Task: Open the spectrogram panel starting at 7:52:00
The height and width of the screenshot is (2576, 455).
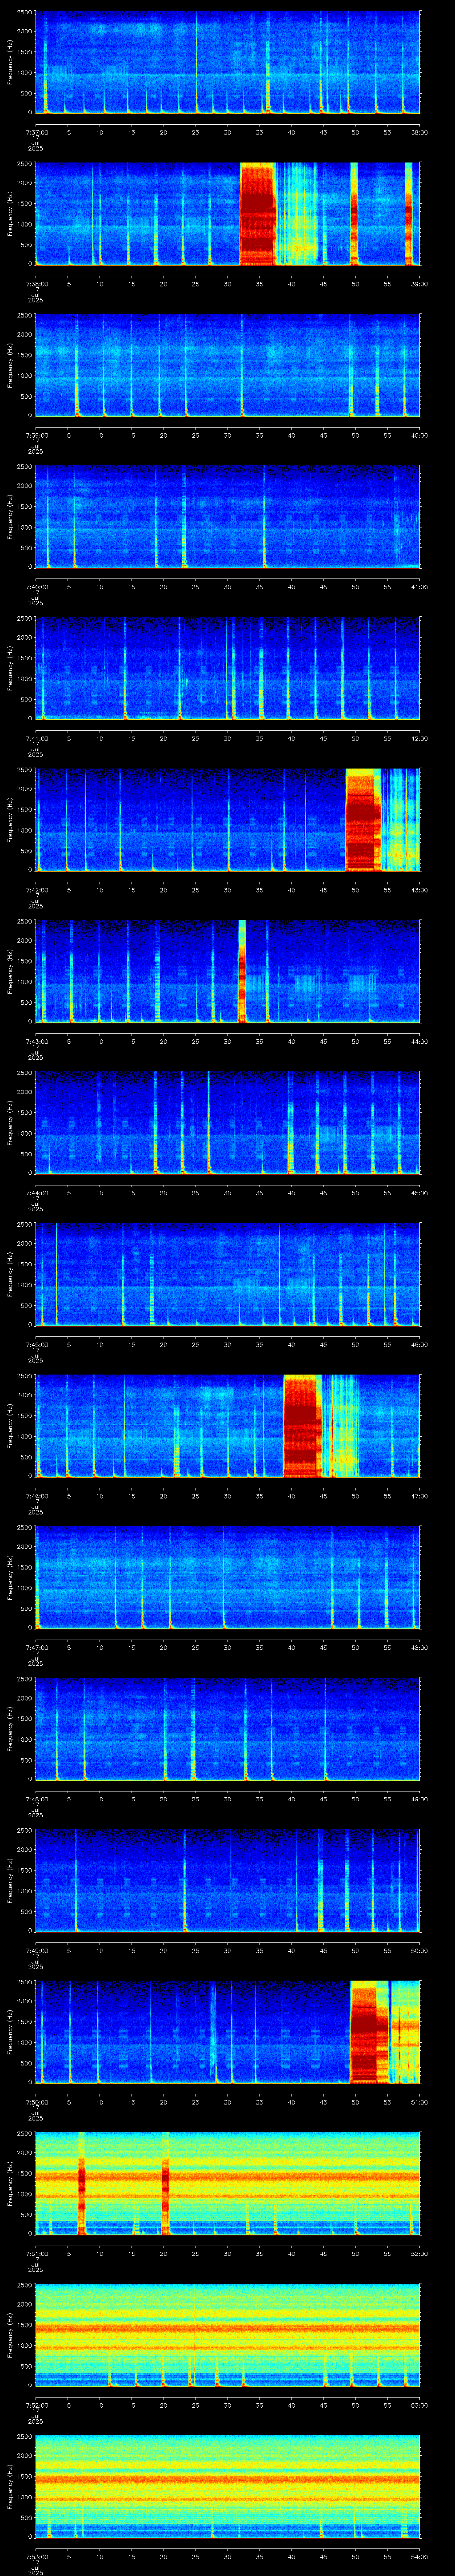Action: [227, 2335]
